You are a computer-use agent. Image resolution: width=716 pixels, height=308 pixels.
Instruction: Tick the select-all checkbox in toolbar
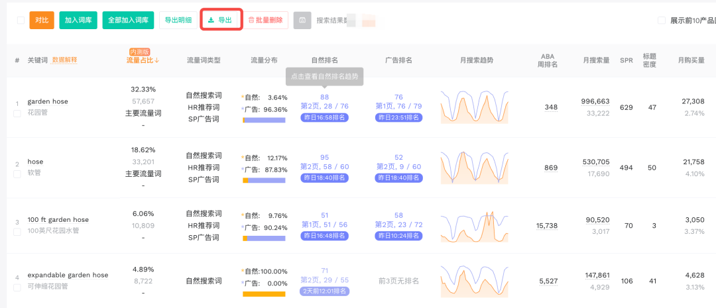pyautogui.click(x=21, y=20)
